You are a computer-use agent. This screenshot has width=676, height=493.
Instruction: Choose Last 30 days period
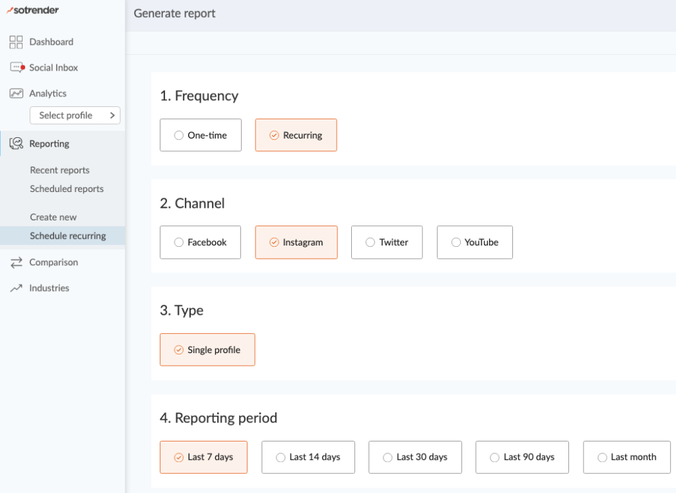[415, 457]
